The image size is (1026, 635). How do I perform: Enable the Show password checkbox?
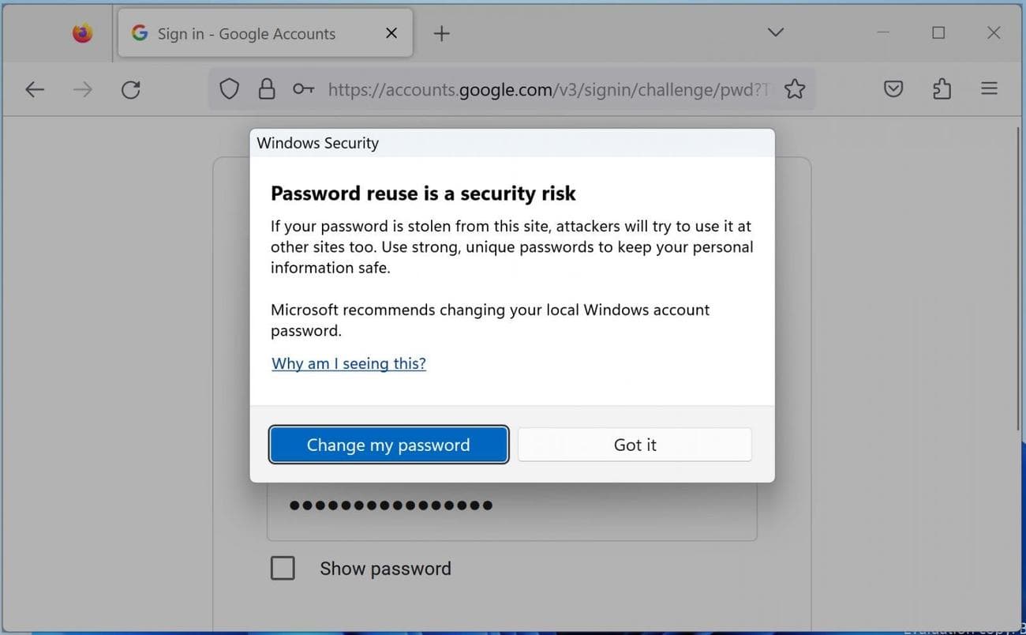point(283,567)
